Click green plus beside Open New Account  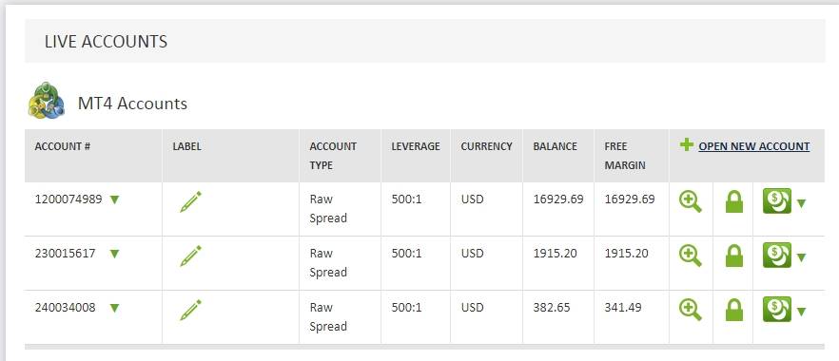point(687,144)
